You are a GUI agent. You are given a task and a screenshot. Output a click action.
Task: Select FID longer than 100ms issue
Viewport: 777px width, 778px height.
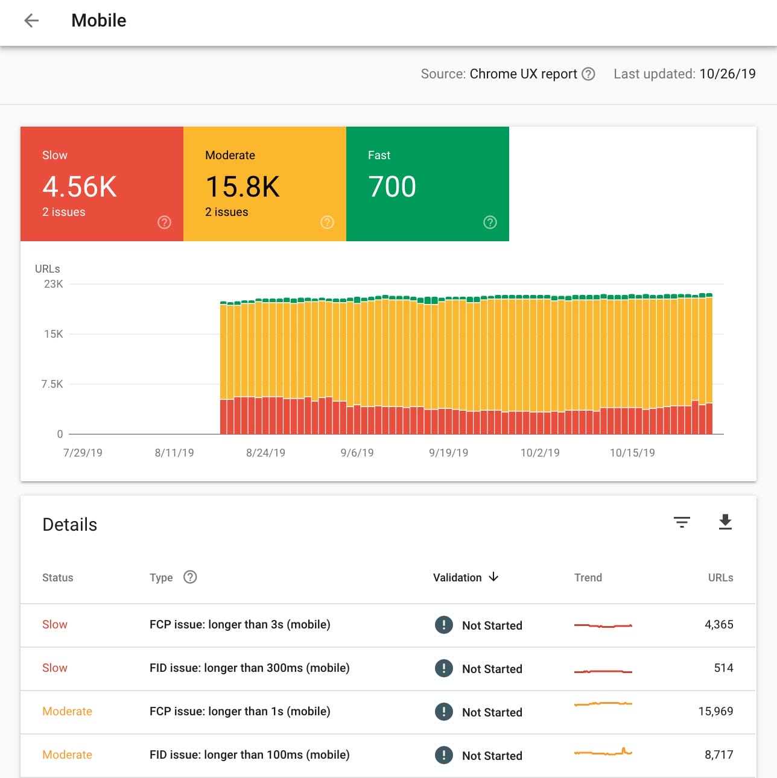point(249,755)
